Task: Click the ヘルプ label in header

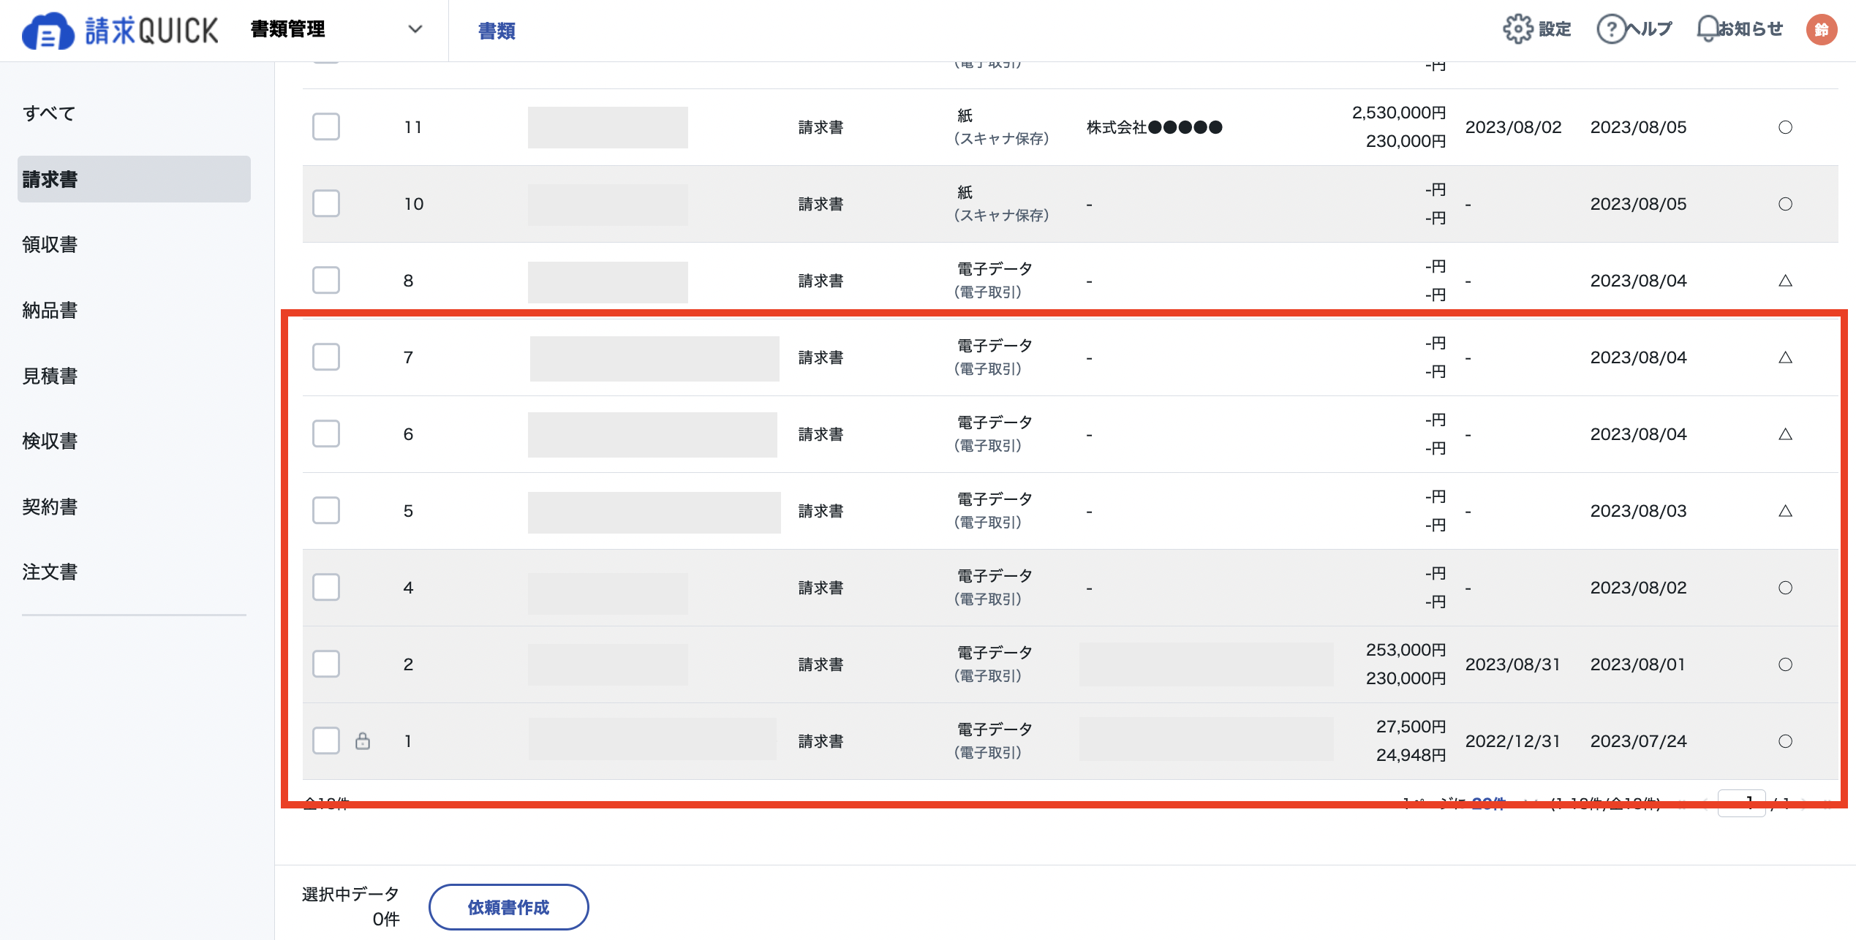Action: coord(1649,29)
